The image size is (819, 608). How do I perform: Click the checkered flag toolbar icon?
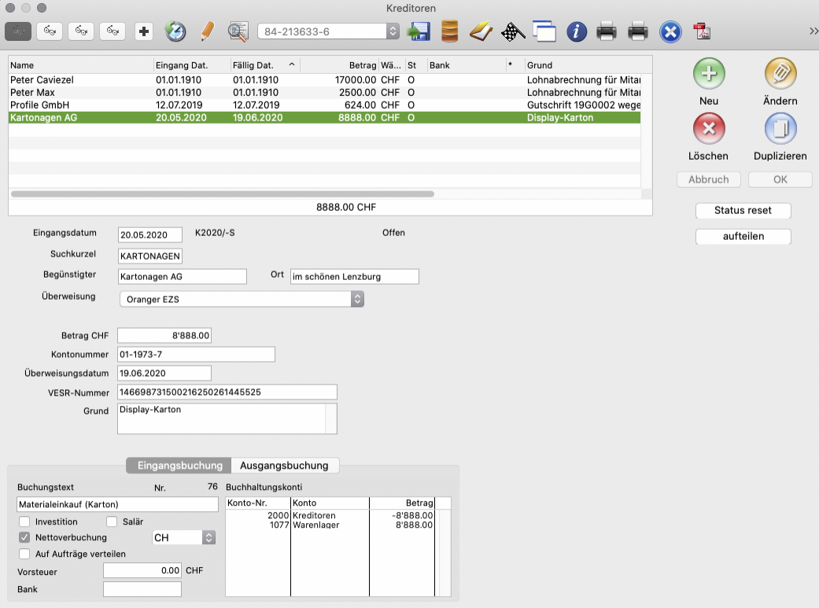(x=513, y=31)
